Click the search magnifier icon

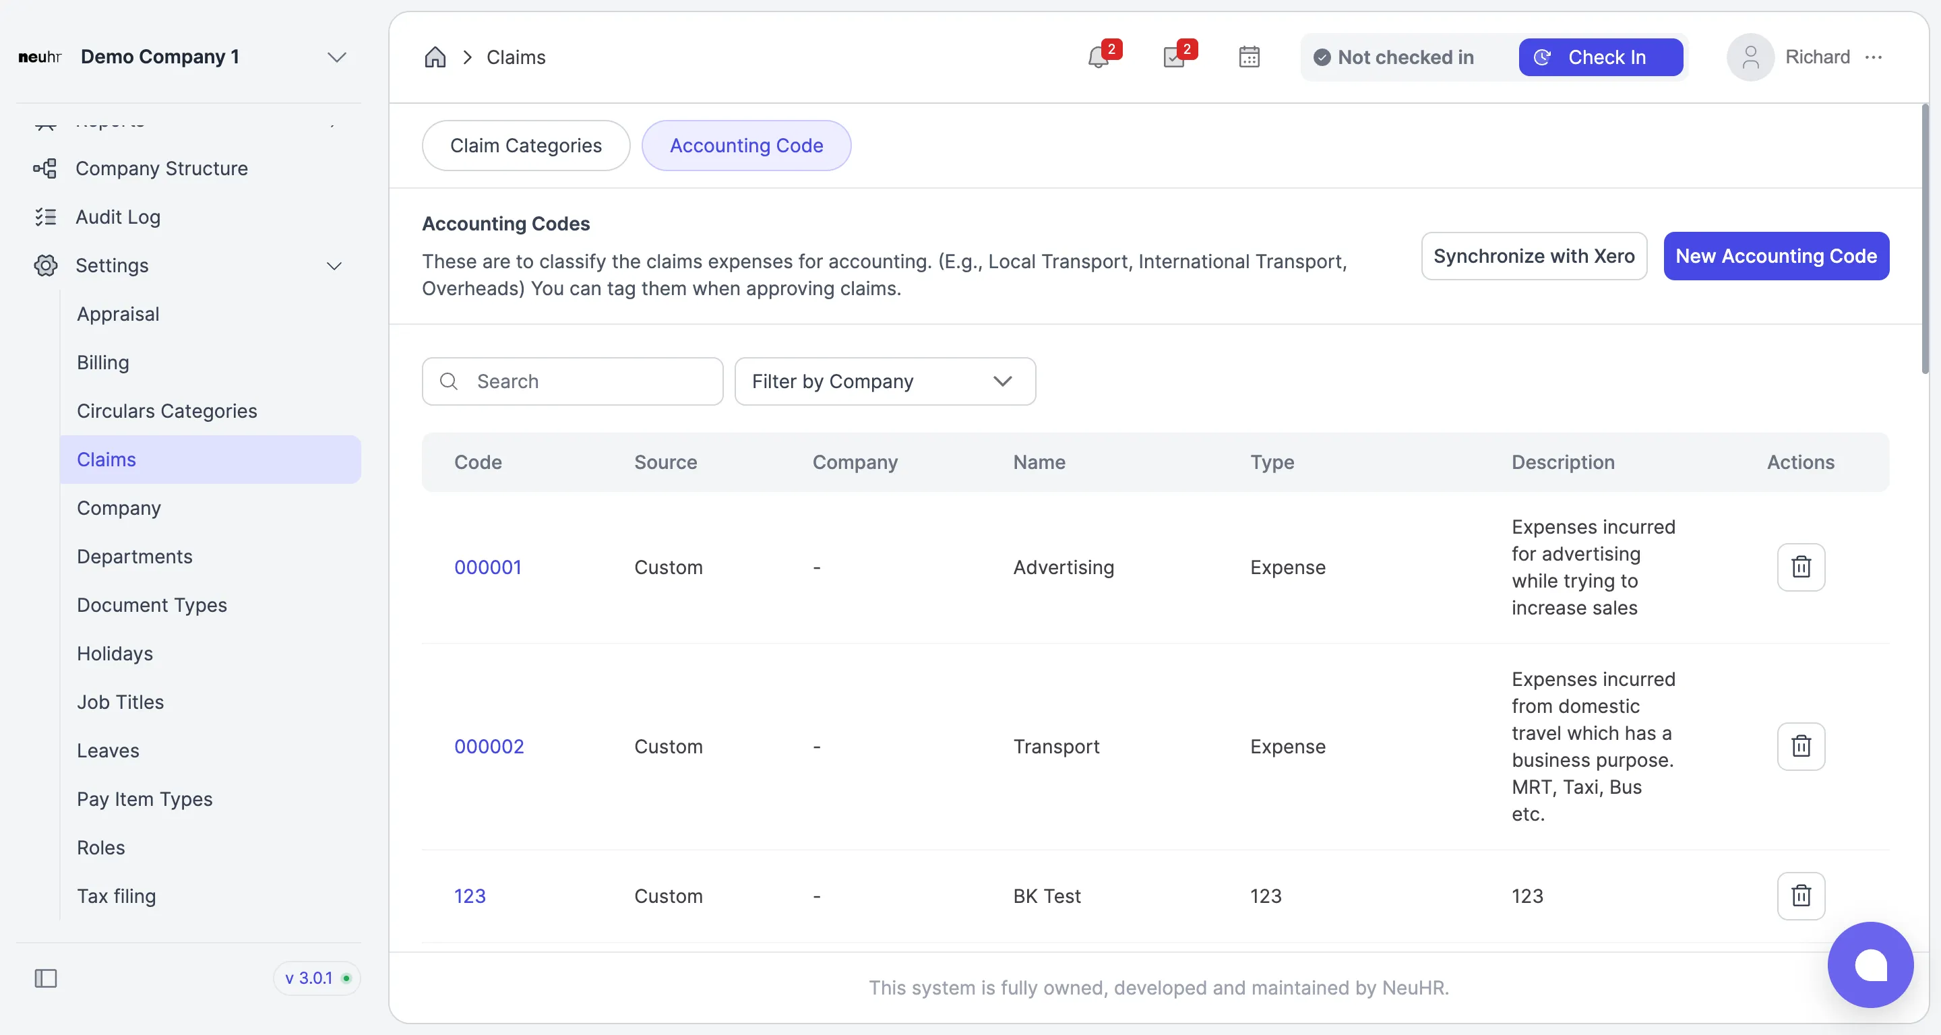(x=448, y=381)
